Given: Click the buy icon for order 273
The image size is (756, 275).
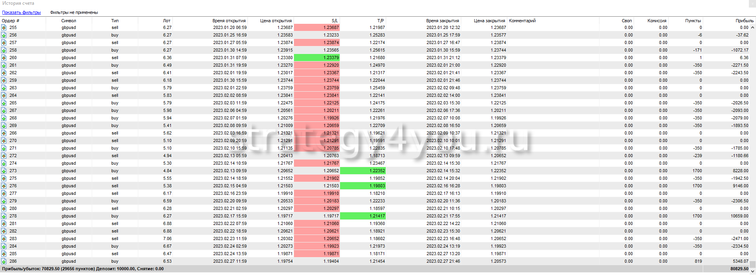Looking at the screenshot, I should (x=4, y=171).
